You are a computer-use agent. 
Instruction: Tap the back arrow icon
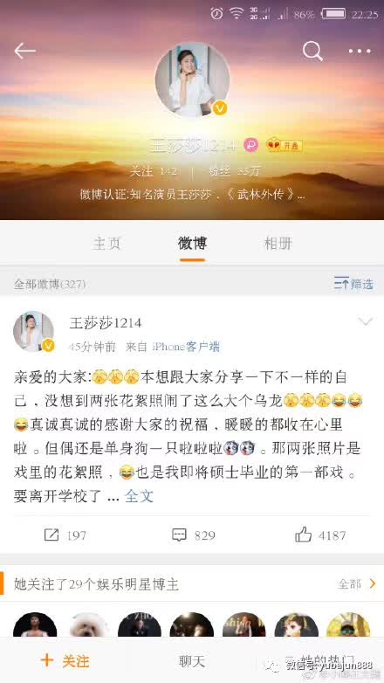point(24,52)
